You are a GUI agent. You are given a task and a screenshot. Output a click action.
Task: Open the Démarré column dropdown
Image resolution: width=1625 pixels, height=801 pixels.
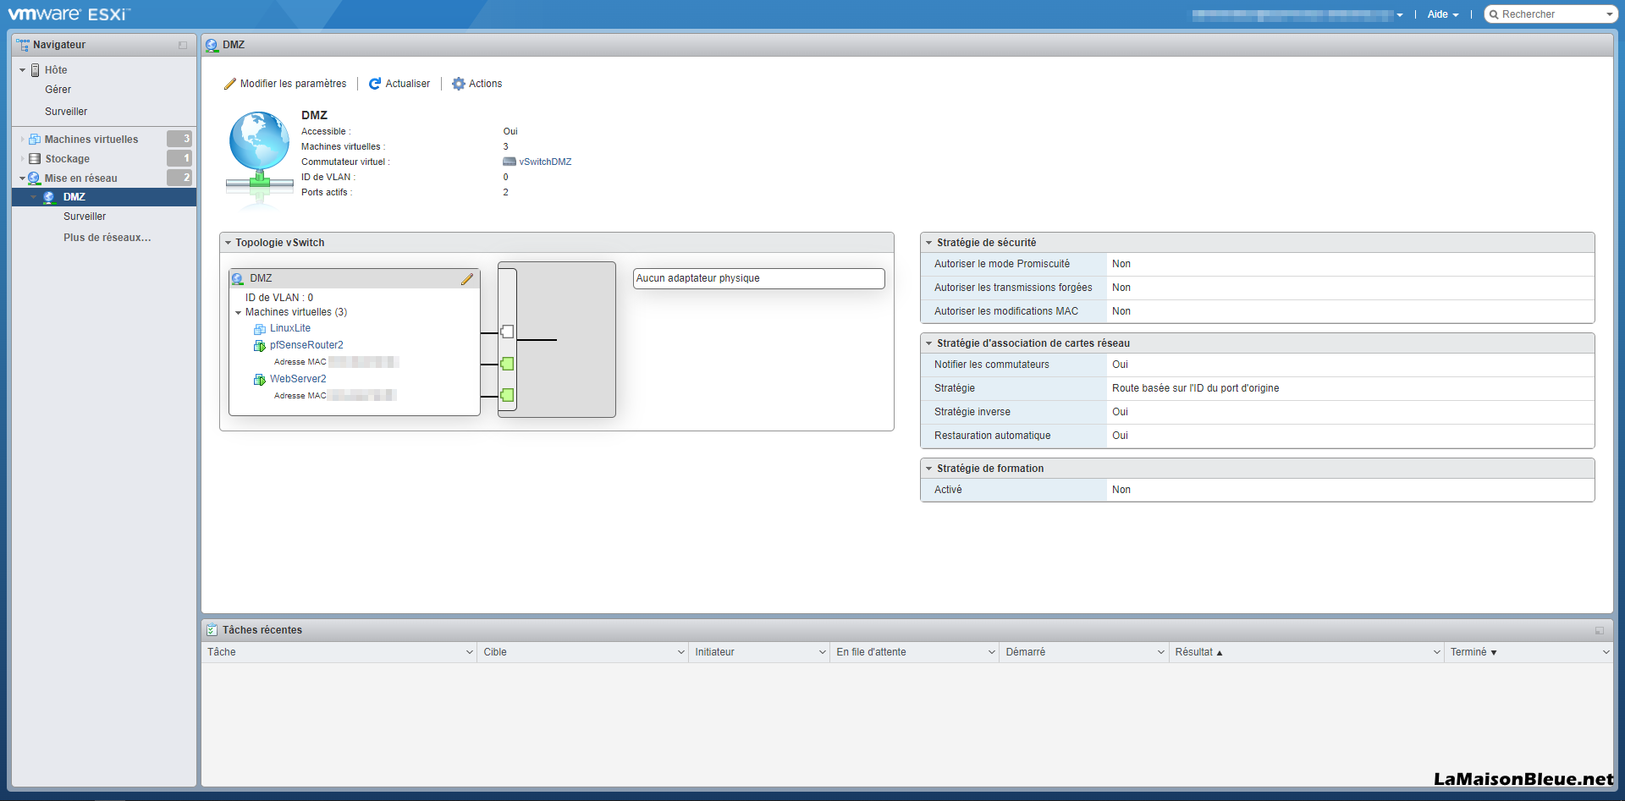point(1161,652)
